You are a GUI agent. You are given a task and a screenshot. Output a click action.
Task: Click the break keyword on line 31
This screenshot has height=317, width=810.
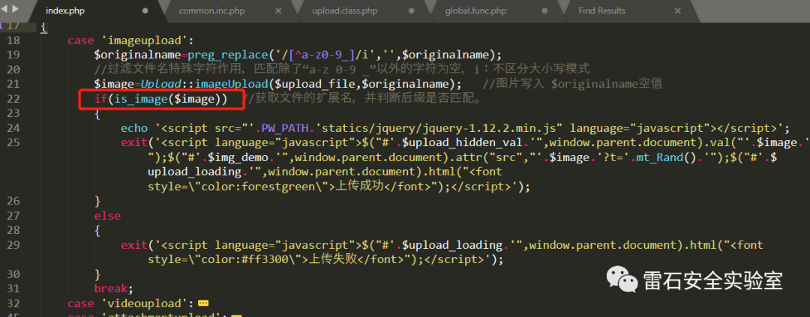coord(110,288)
